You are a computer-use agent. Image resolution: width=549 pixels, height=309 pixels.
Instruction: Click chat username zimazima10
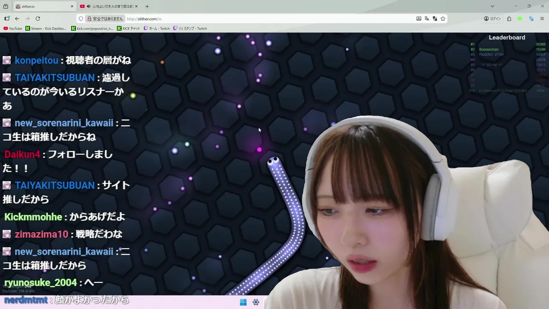[x=42, y=234]
